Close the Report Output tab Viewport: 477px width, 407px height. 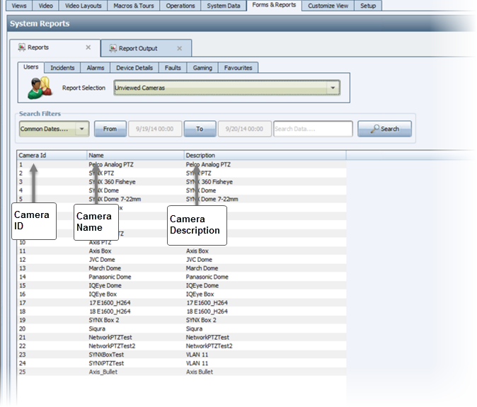pyautogui.click(x=179, y=48)
